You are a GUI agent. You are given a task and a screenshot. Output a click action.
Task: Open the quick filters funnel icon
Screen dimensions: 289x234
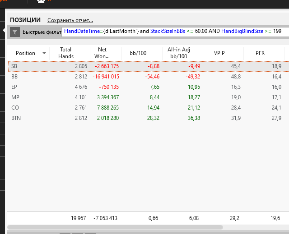click(x=15, y=32)
